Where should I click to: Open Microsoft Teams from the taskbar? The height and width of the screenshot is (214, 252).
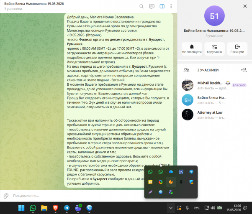point(78,208)
